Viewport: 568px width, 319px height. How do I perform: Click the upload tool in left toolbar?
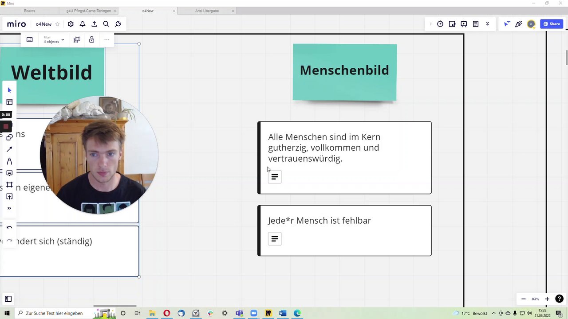(x=9, y=197)
